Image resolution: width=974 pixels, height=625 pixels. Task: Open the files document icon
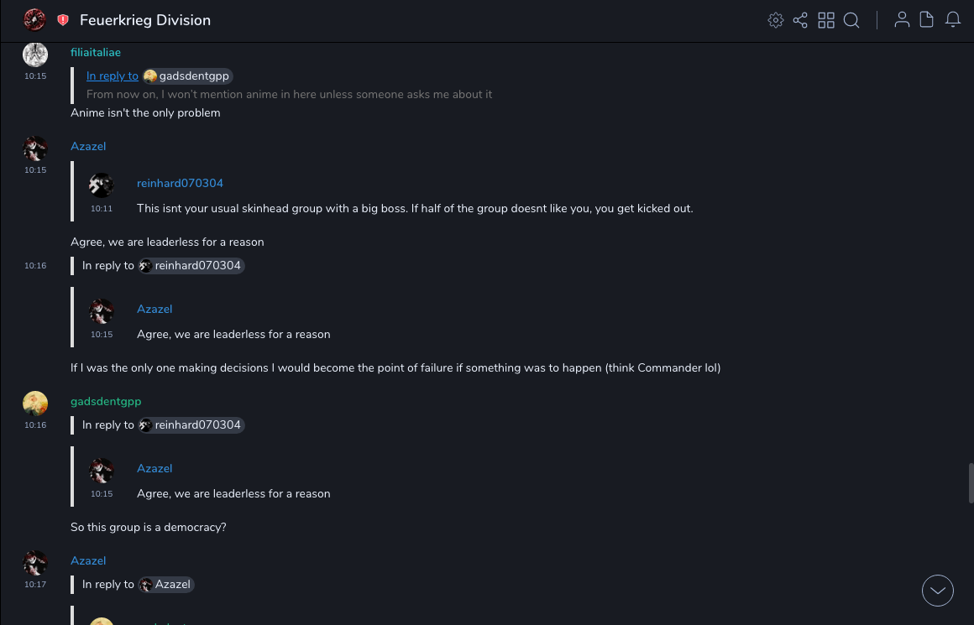pos(927,20)
